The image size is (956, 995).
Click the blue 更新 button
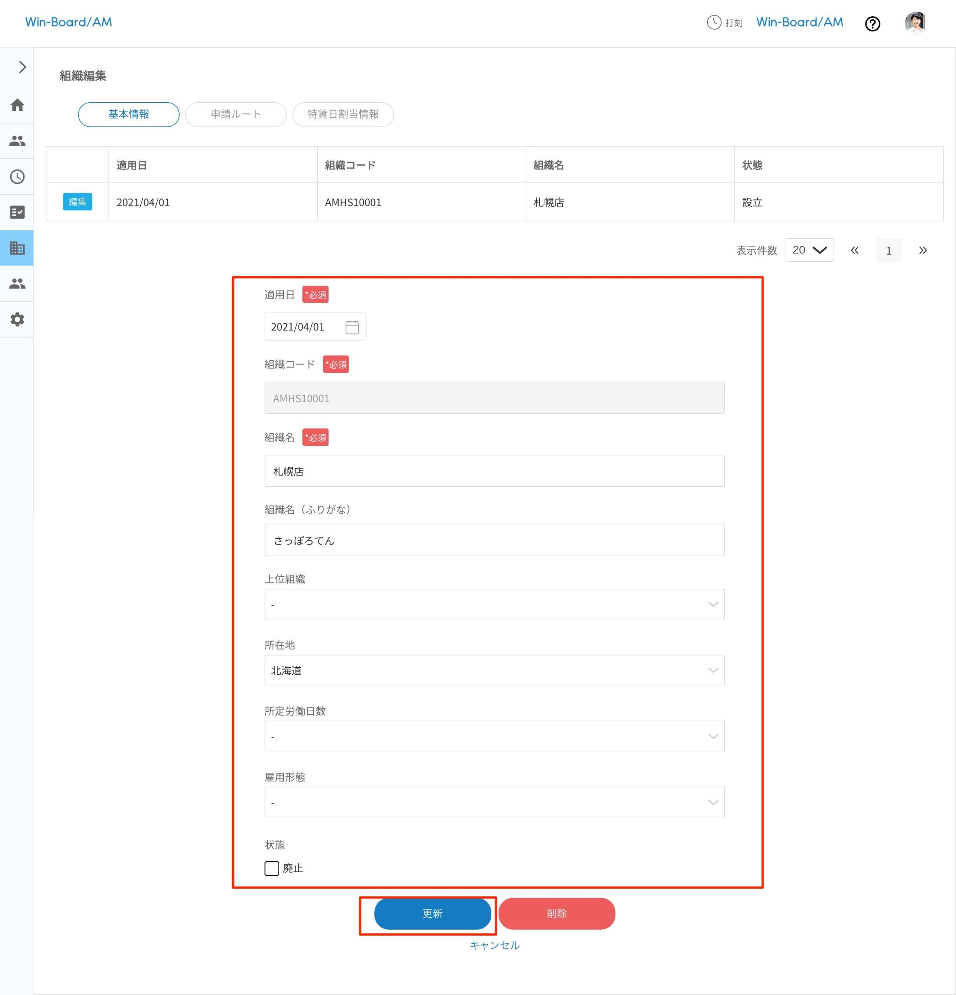click(433, 913)
